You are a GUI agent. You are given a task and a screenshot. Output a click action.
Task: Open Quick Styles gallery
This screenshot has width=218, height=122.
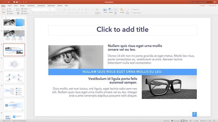click(127, 10)
